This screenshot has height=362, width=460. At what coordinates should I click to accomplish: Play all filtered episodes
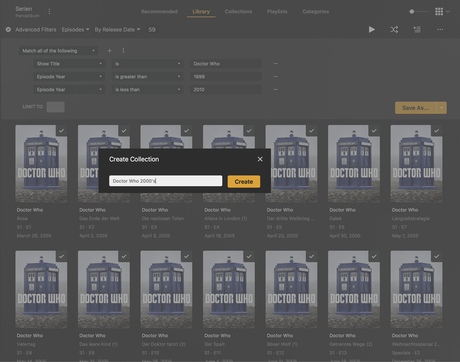point(372,29)
